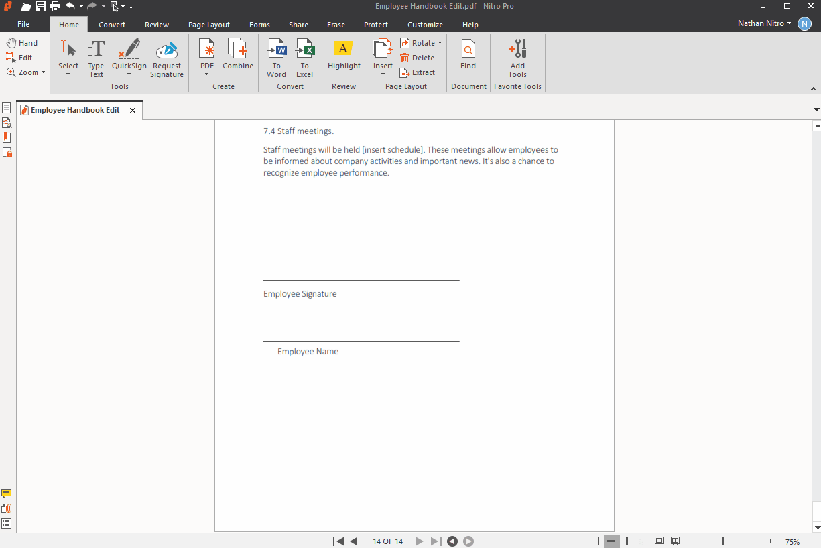Toggle single page view mode
821x548 pixels.
click(x=596, y=541)
